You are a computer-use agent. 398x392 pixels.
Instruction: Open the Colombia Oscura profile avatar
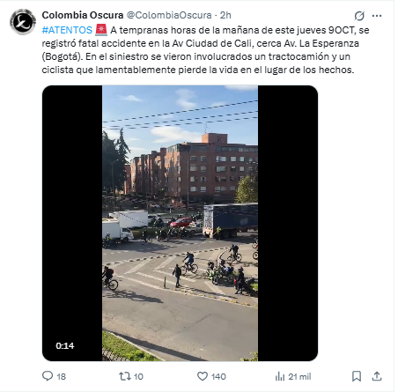pyautogui.click(x=23, y=22)
